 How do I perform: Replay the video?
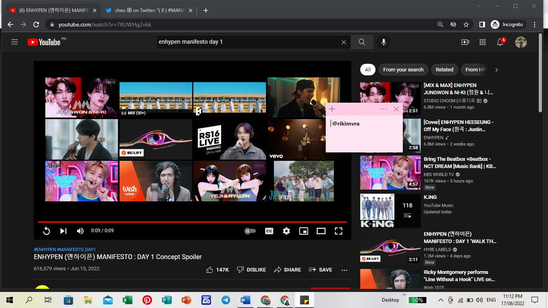tap(46, 231)
